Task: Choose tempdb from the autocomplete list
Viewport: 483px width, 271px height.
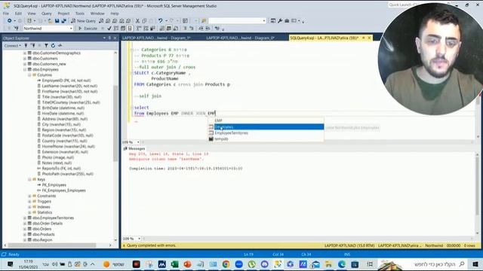Action: 266,139
